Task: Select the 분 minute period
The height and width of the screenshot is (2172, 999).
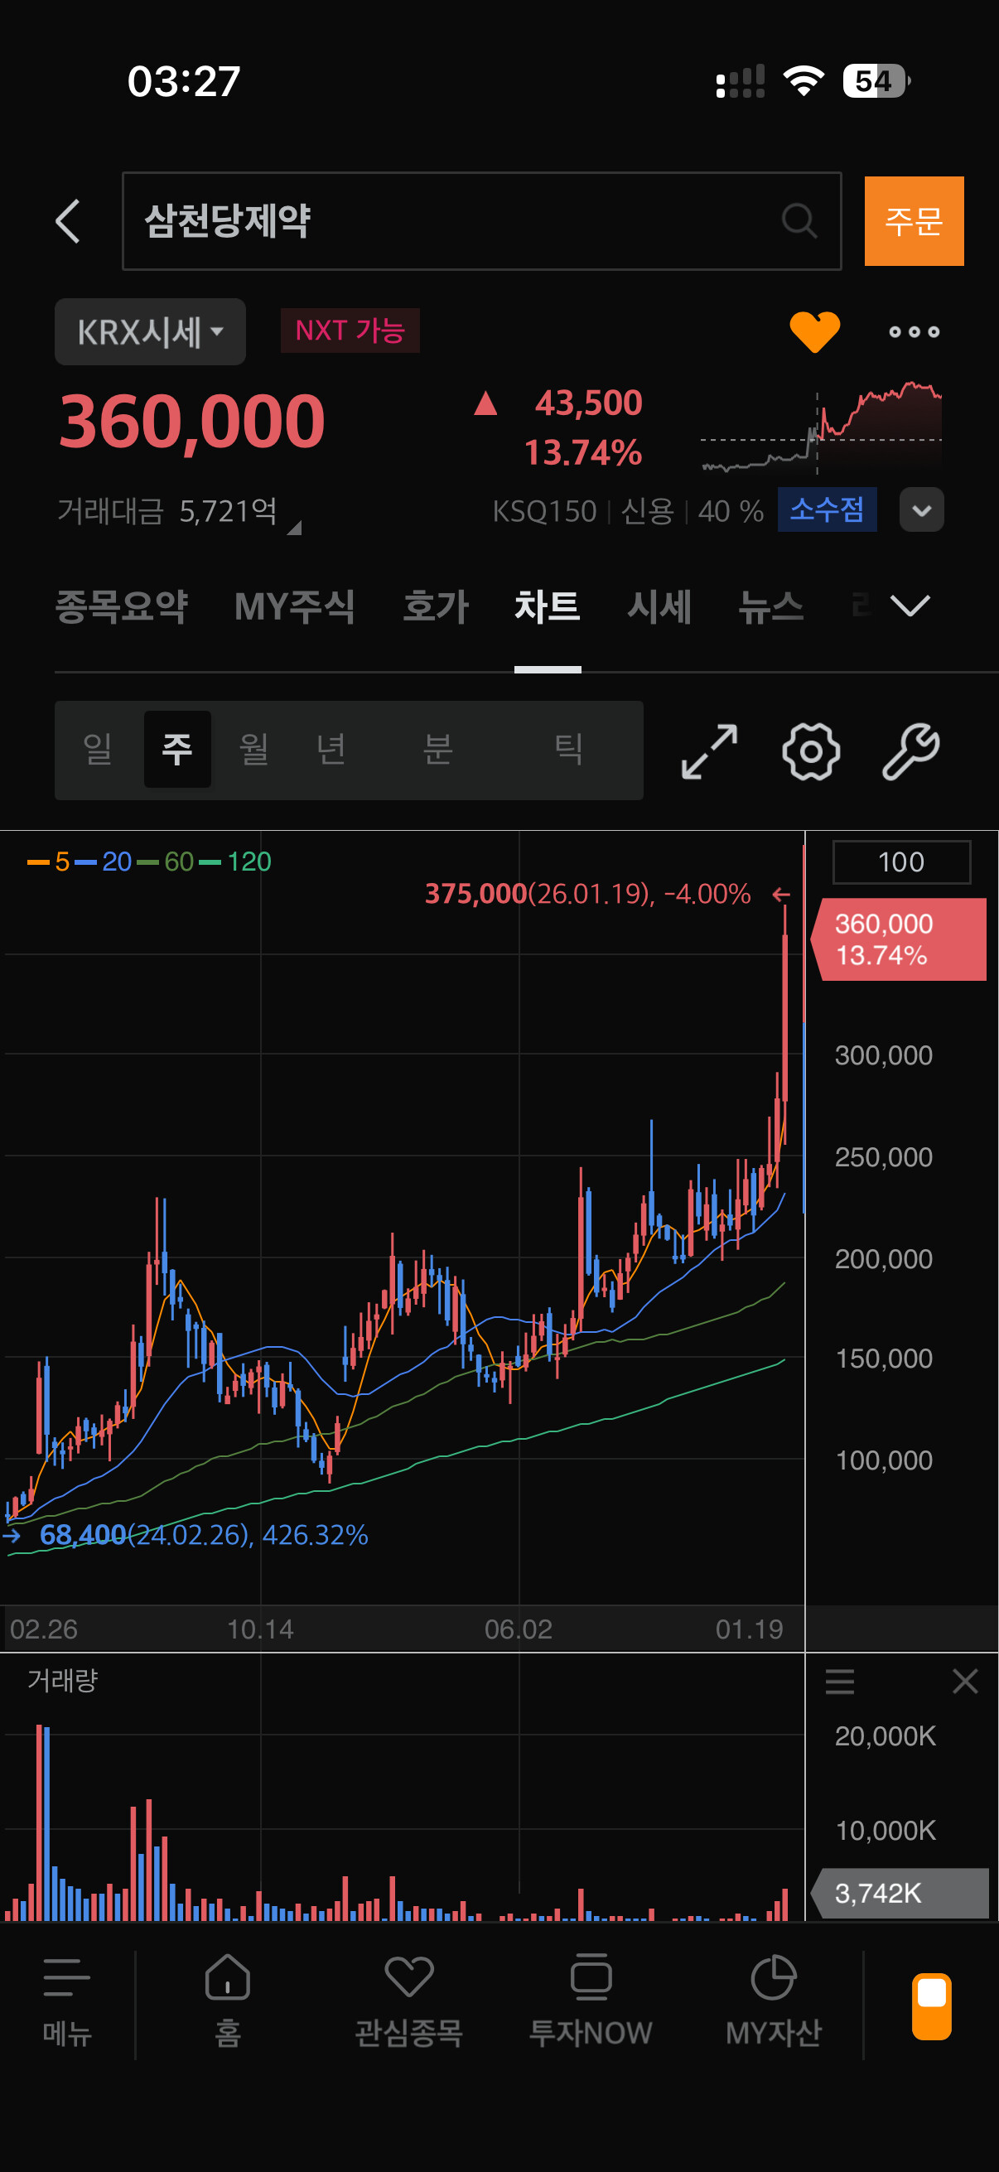Action: [438, 749]
